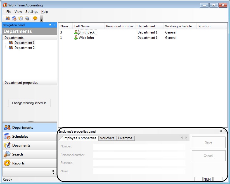Switch to the Overtime tab
The image size is (230, 184).
125,138
